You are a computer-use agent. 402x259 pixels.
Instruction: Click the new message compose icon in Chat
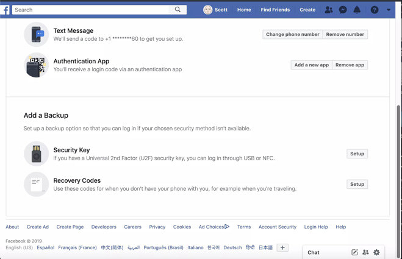pos(354,252)
